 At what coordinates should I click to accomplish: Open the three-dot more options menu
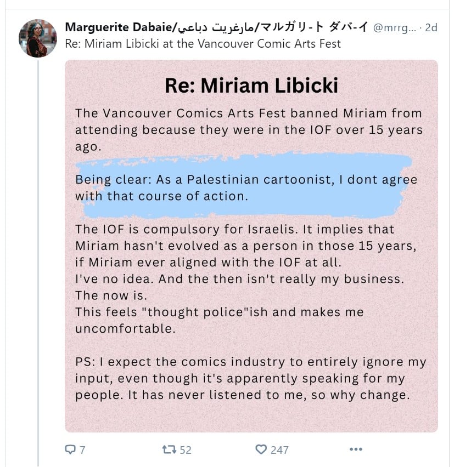coord(356,449)
